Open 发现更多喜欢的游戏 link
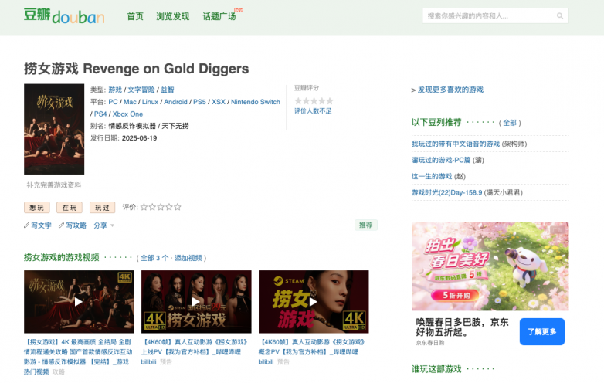The width and height of the screenshot is (604, 383). coord(450,90)
